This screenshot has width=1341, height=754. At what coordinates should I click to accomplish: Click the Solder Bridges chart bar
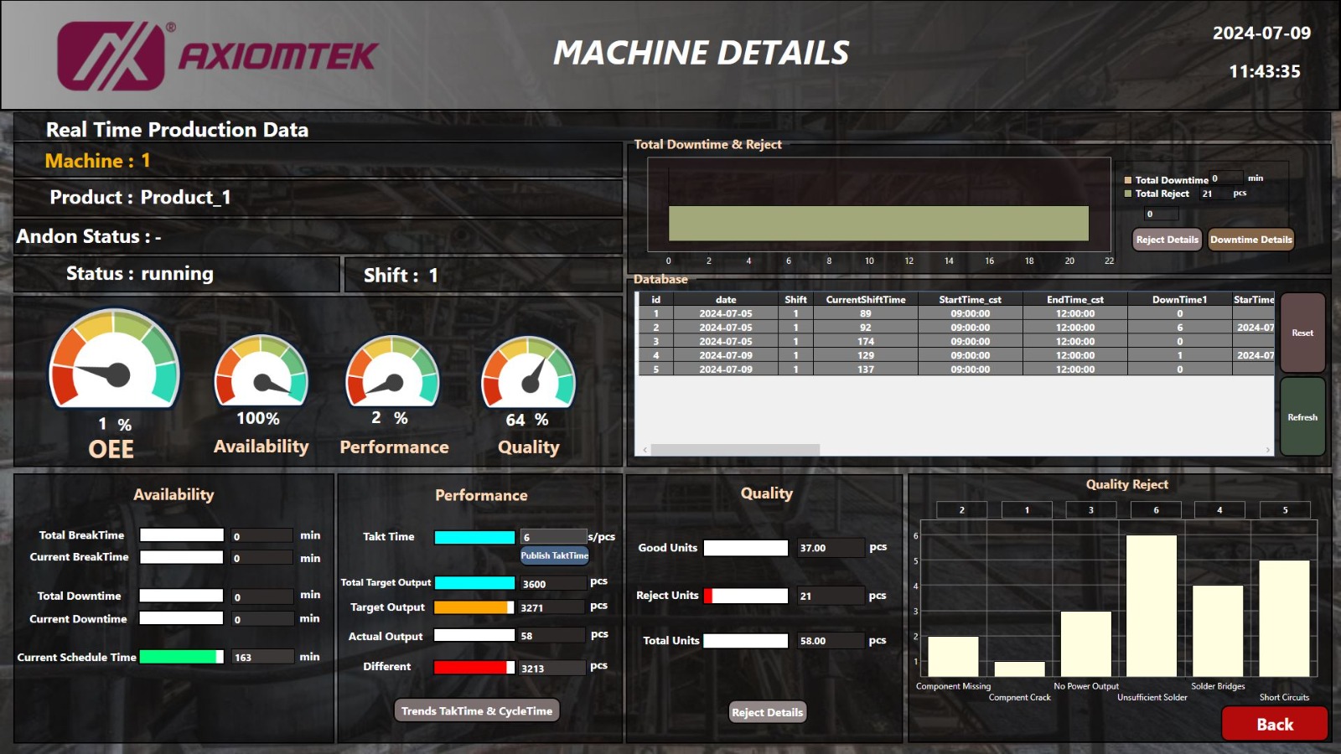point(1218,631)
